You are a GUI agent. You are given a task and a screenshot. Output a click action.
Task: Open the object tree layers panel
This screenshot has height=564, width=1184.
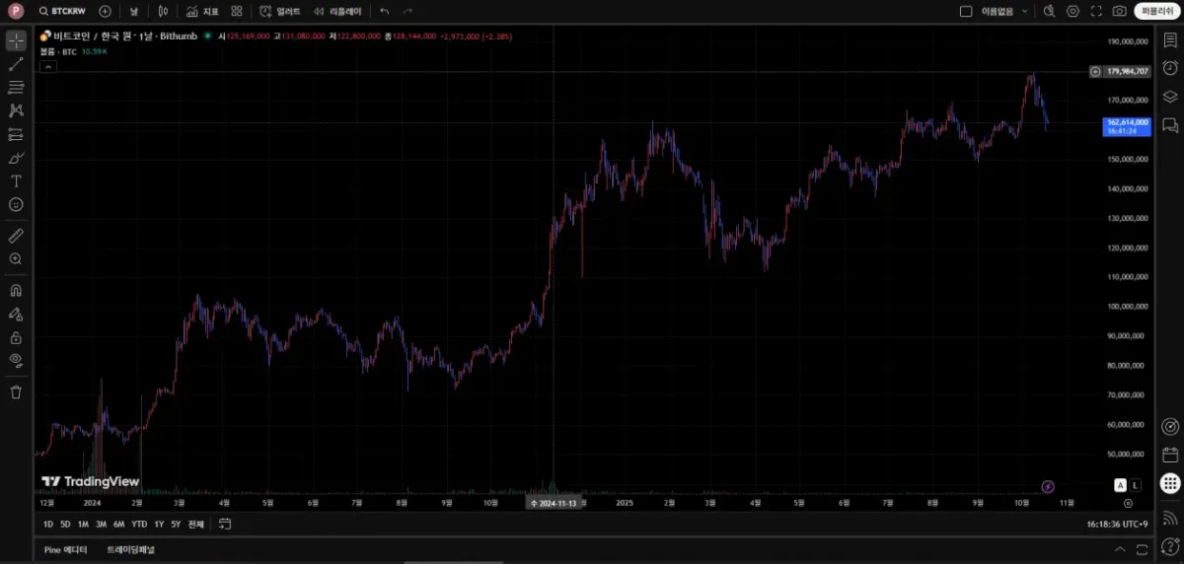point(1169,97)
